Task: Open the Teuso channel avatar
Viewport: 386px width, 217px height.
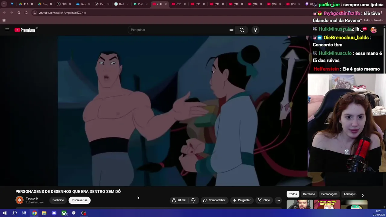Action: (x=19, y=200)
